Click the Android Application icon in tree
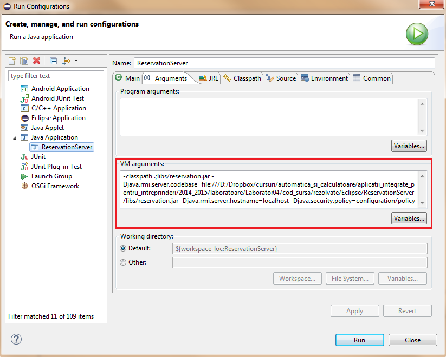This screenshot has height=357, width=446. (x=24, y=89)
